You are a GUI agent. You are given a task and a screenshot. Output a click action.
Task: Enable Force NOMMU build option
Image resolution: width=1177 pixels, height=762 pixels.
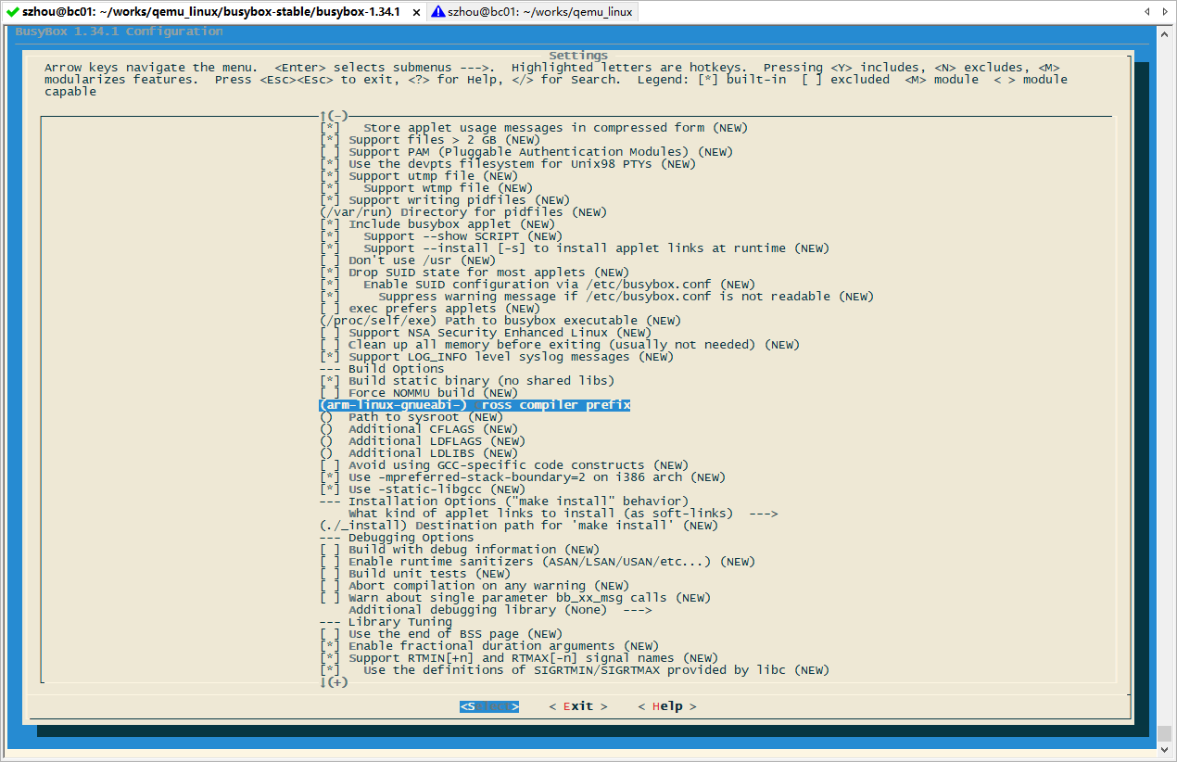pyautogui.click(x=418, y=393)
